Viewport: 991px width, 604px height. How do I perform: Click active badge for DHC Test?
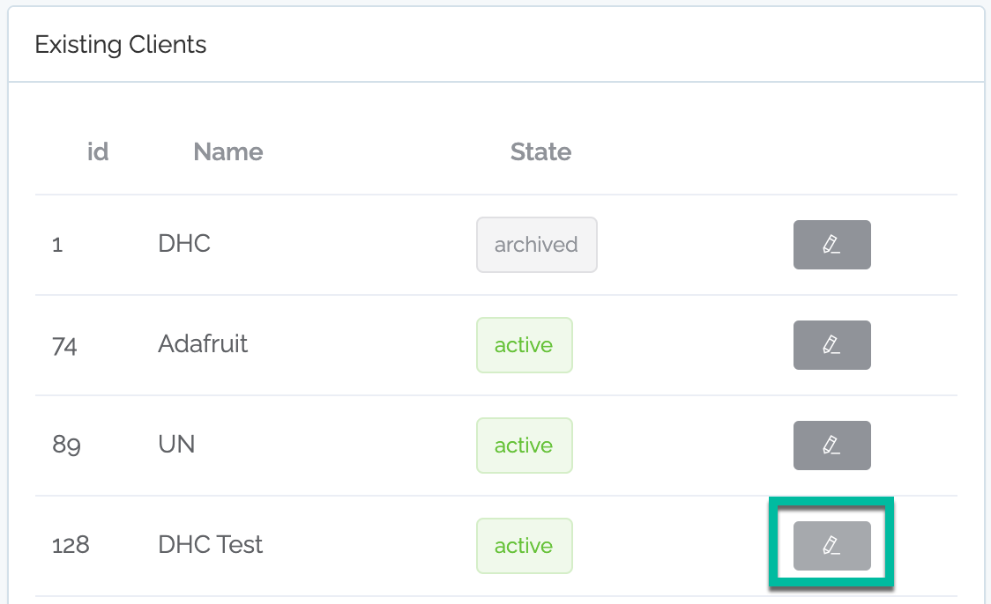click(524, 546)
